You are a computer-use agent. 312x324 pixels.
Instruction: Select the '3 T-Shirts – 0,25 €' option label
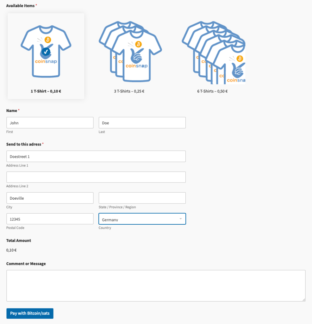(129, 91)
